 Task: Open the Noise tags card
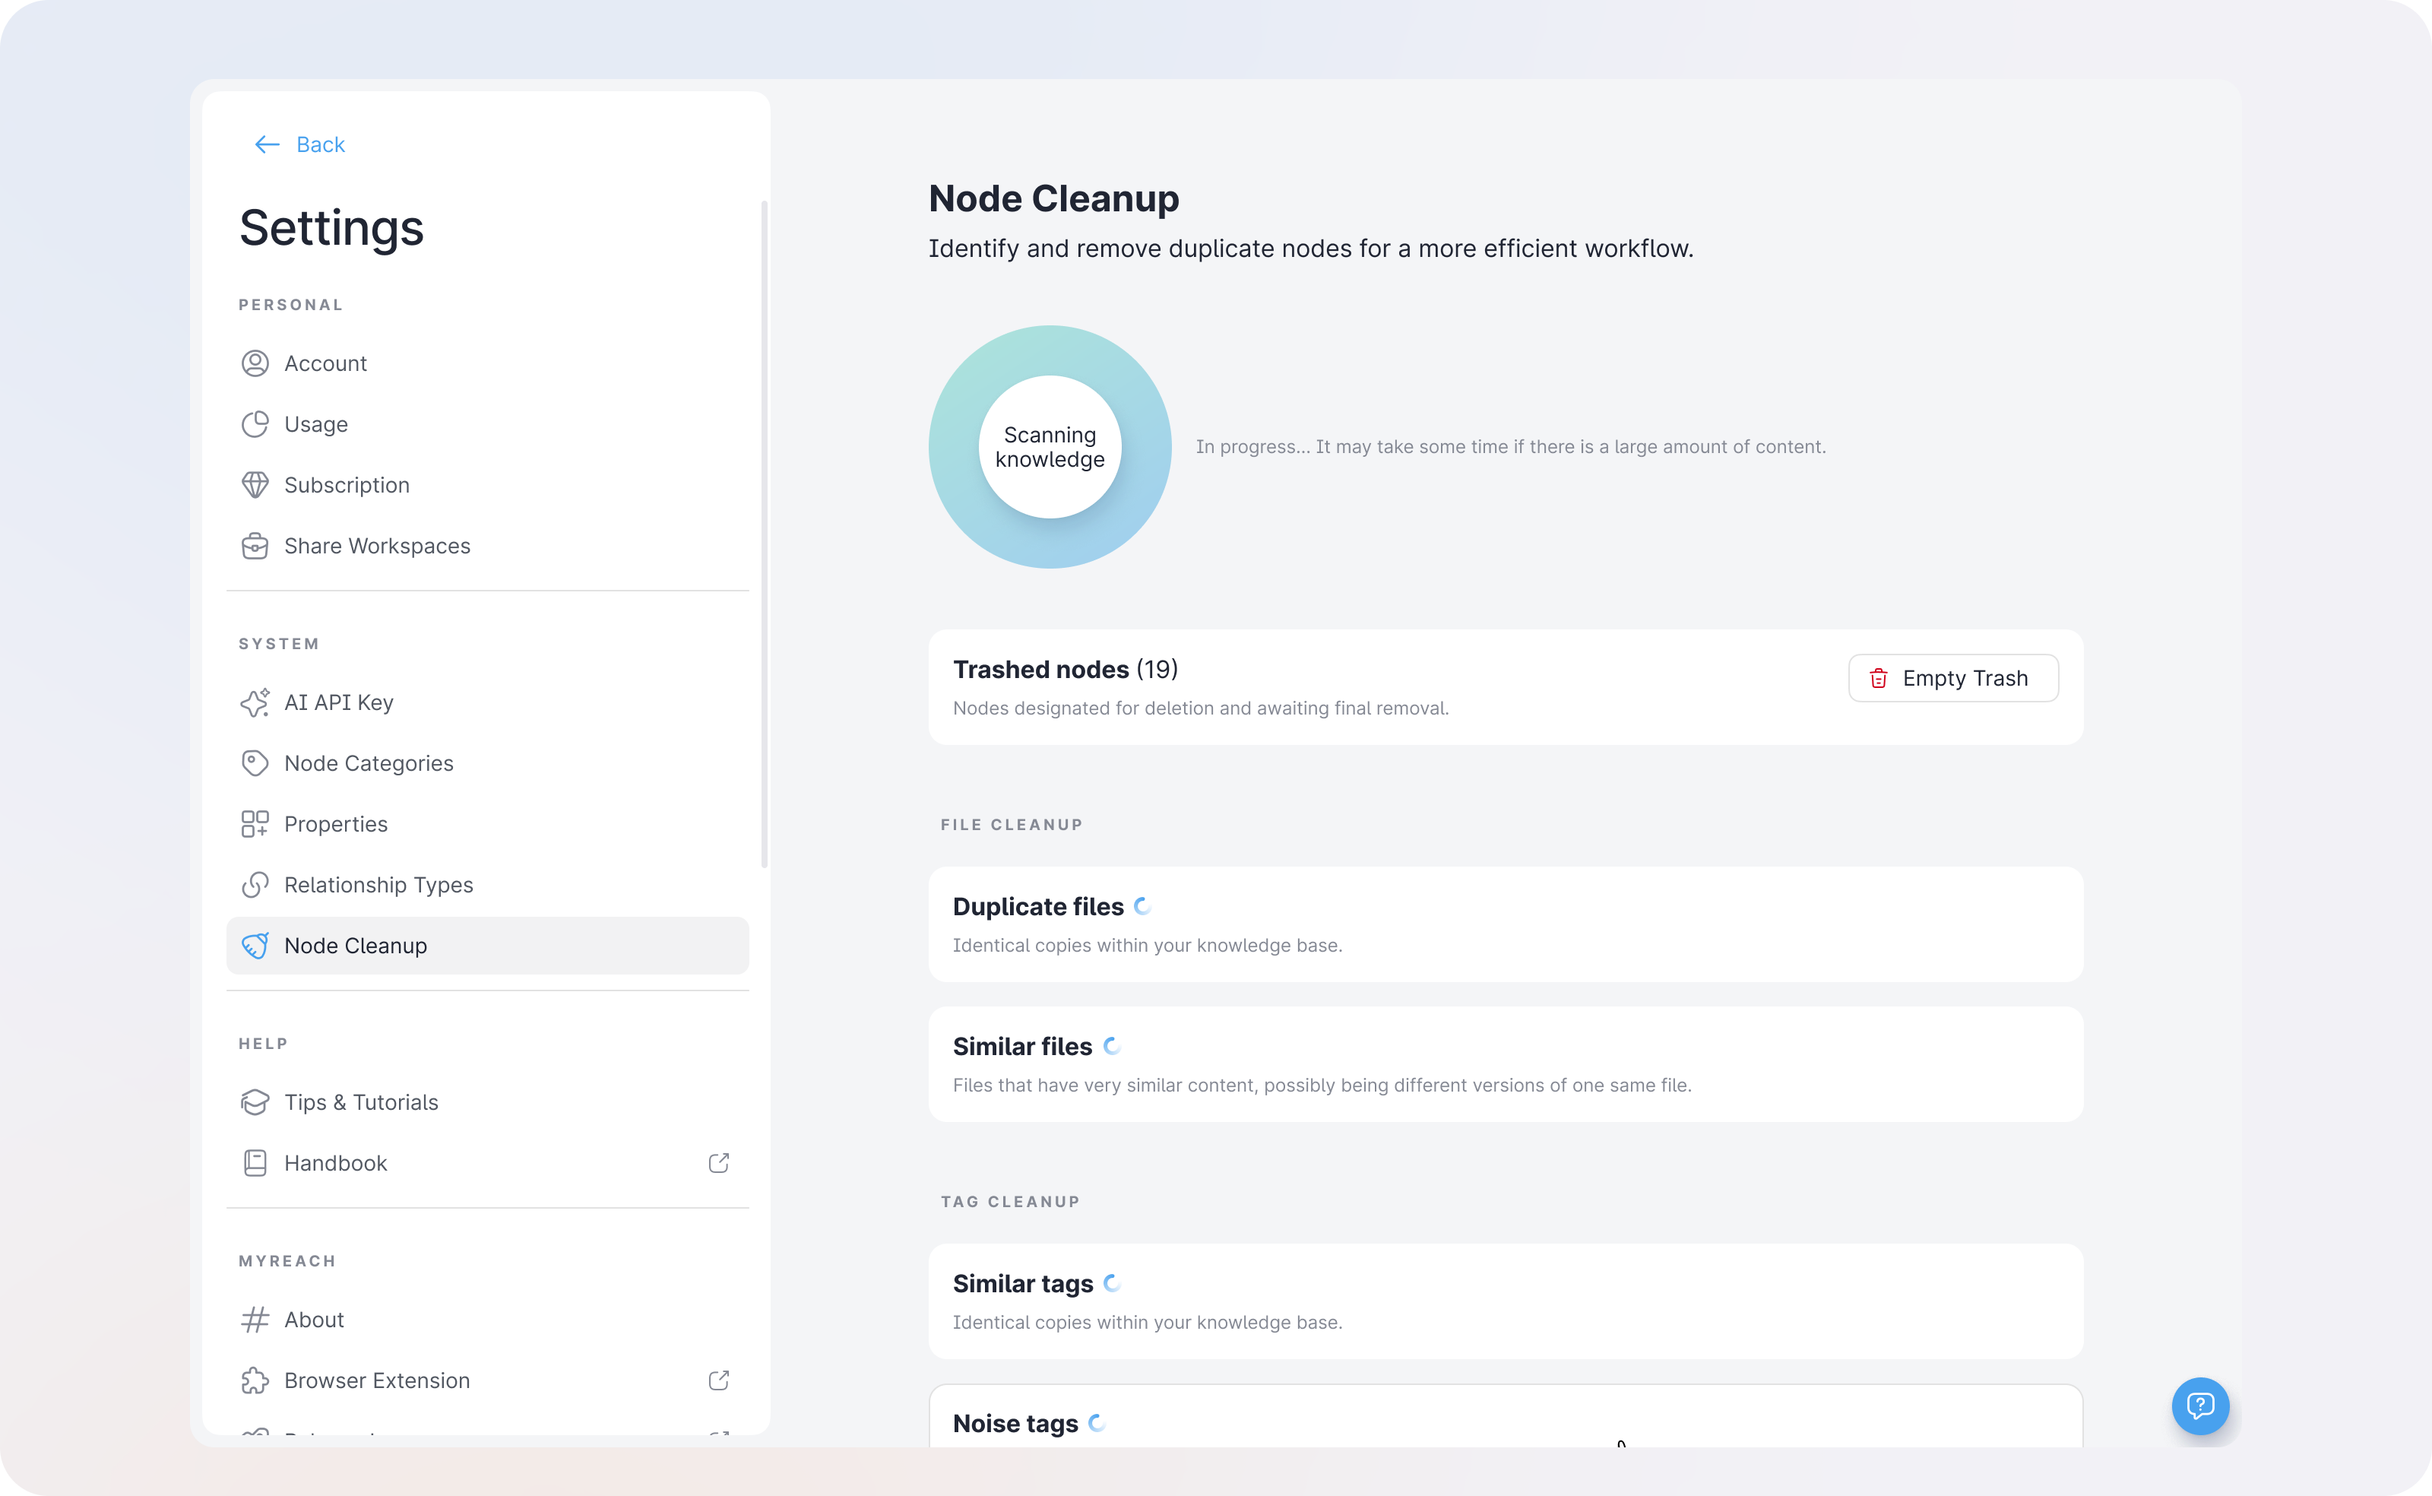click(1506, 1416)
